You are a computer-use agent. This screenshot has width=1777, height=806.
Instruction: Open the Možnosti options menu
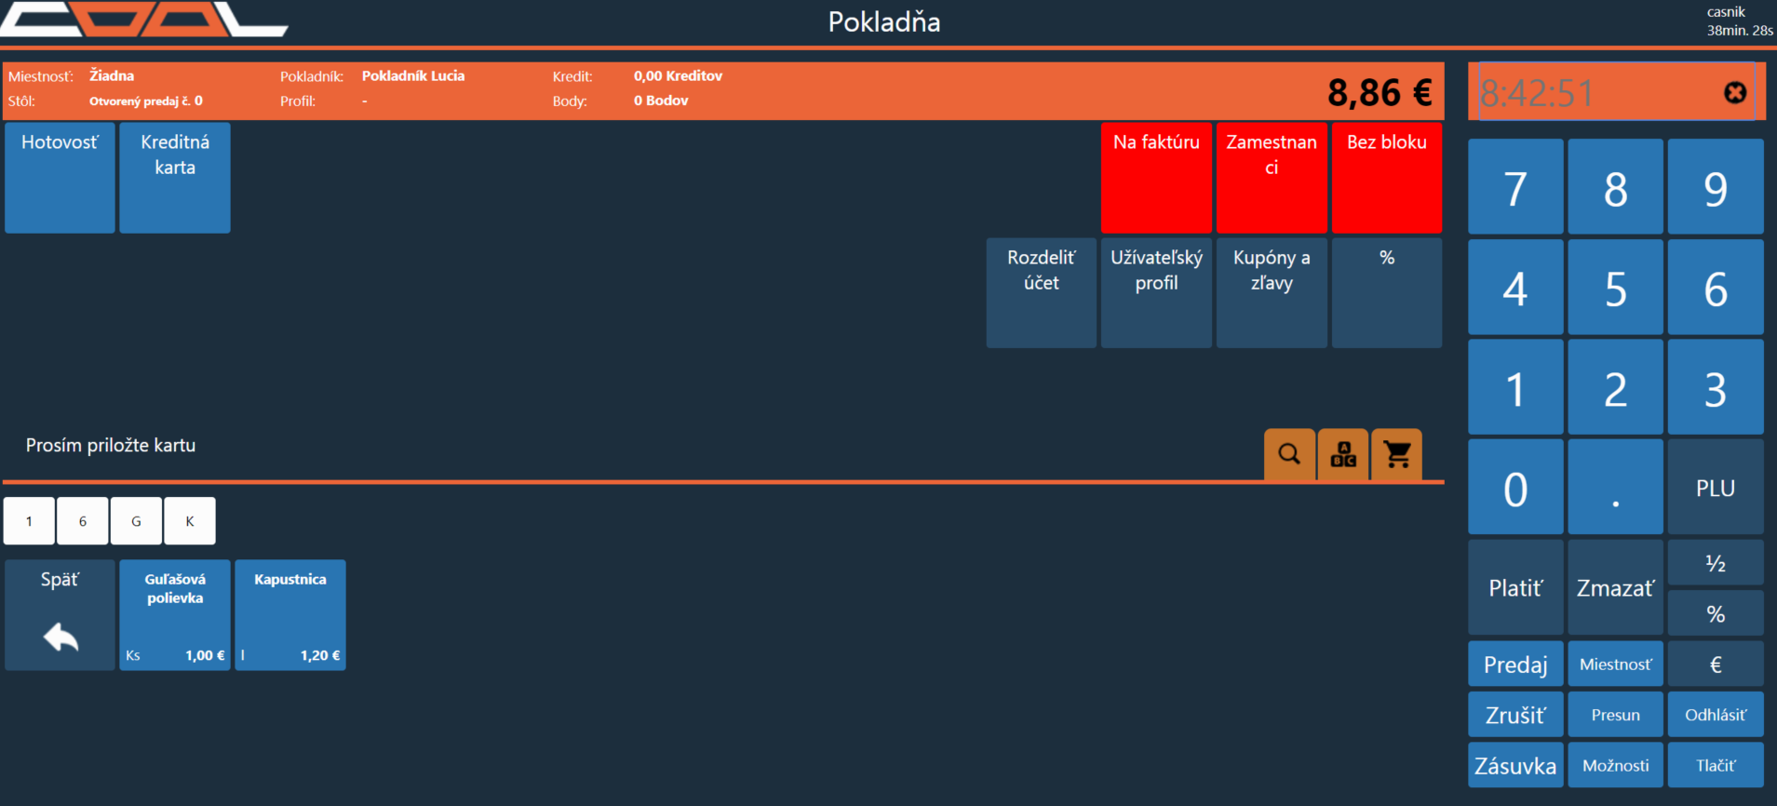[1615, 765]
